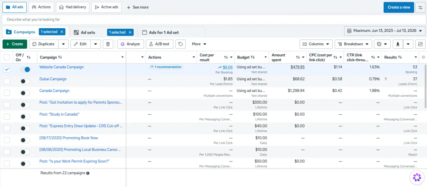Click the search filter input field
Image resolution: width=427 pixels, height=187 pixels.
(213, 20)
